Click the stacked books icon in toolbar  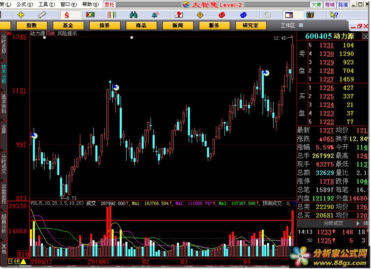[x=310, y=15]
